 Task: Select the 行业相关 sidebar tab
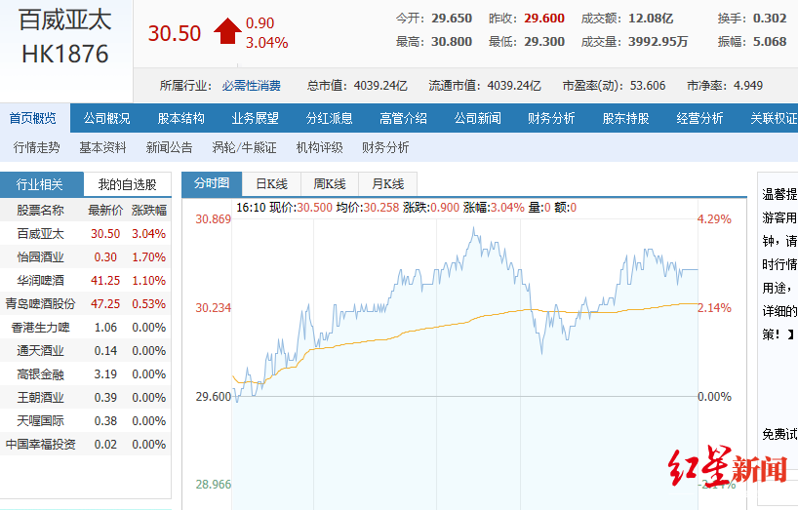click(x=42, y=184)
